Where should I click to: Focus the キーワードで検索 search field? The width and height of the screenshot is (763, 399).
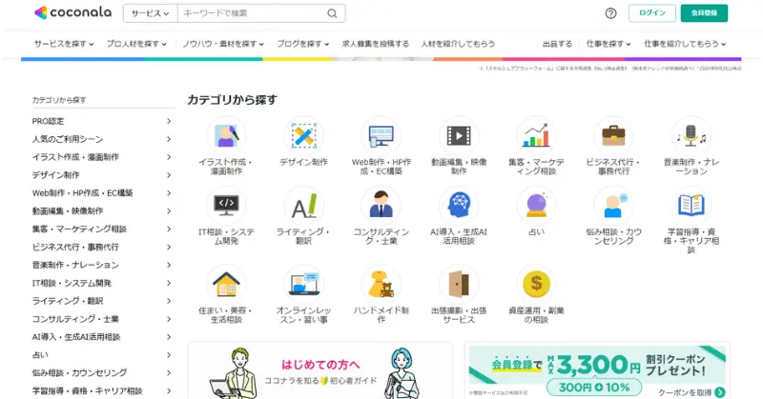pos(251,13)
